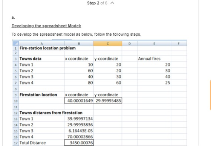Screen dimensions: 211x146
Task: Collapse the Step 2 of 6 chevron
Action: tap(112, 3)
